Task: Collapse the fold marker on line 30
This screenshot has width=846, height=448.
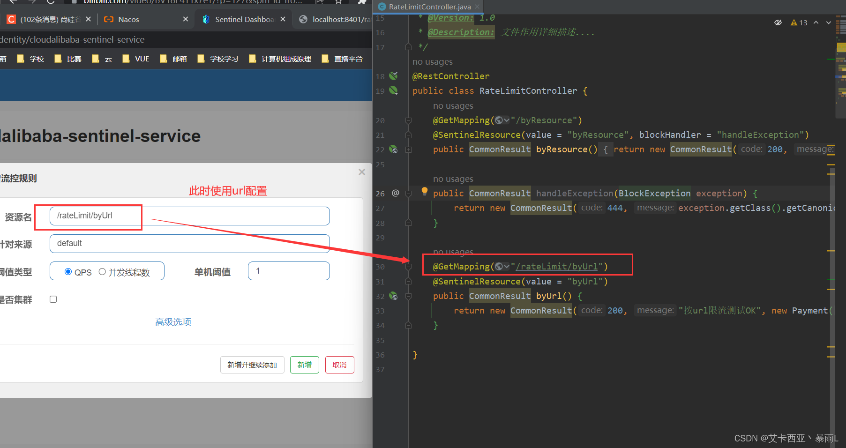Action: [408, 267]
